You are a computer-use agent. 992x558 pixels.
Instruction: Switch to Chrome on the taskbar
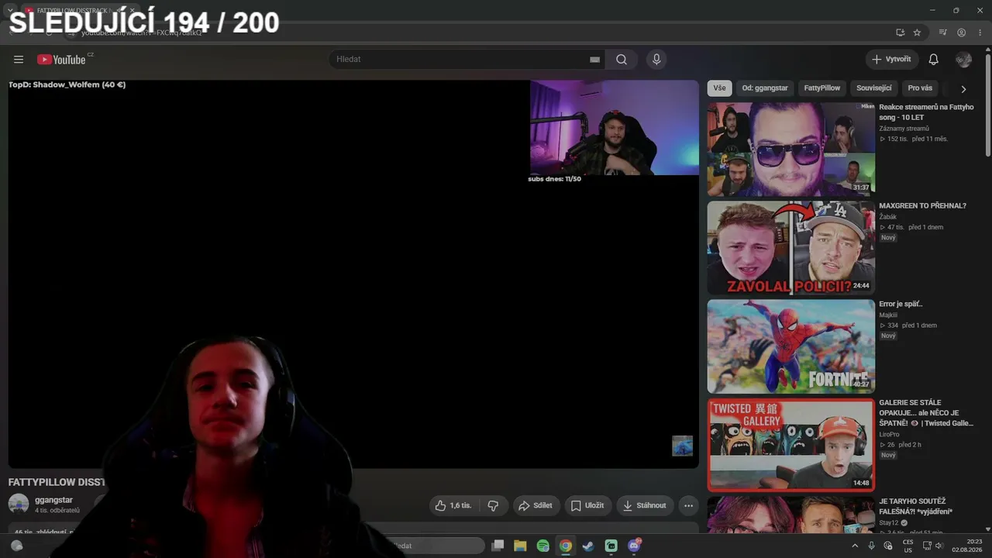pyautogui.click(x=566, y=546)
